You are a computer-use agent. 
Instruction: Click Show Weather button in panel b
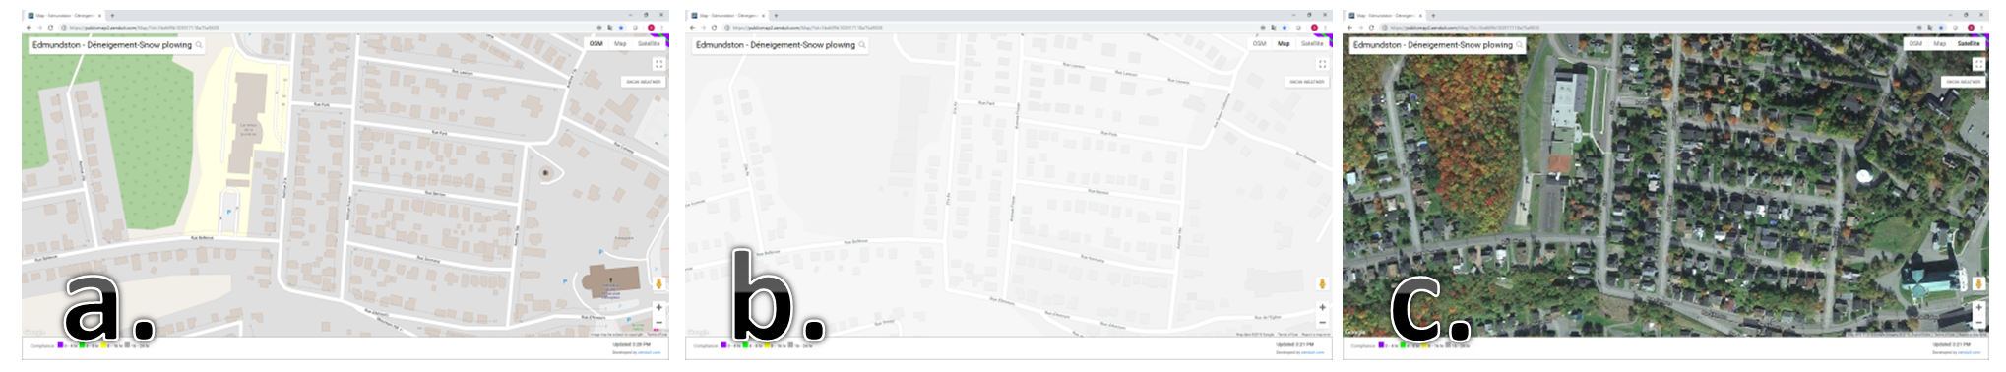click(x=1307, y=82)
